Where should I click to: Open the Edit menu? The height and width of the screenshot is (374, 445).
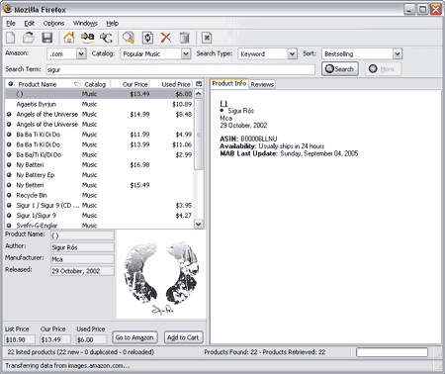pos(29,24)
